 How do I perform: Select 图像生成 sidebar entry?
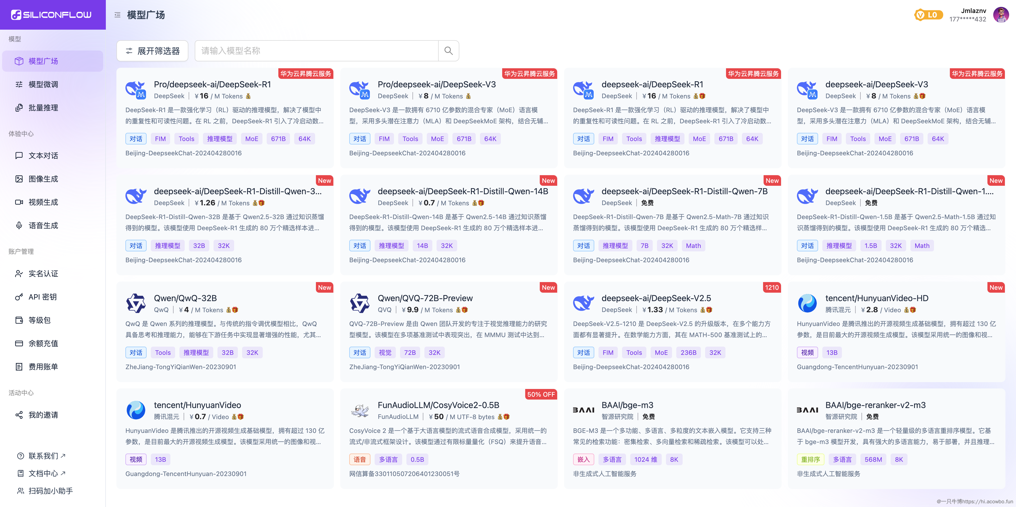43,179
